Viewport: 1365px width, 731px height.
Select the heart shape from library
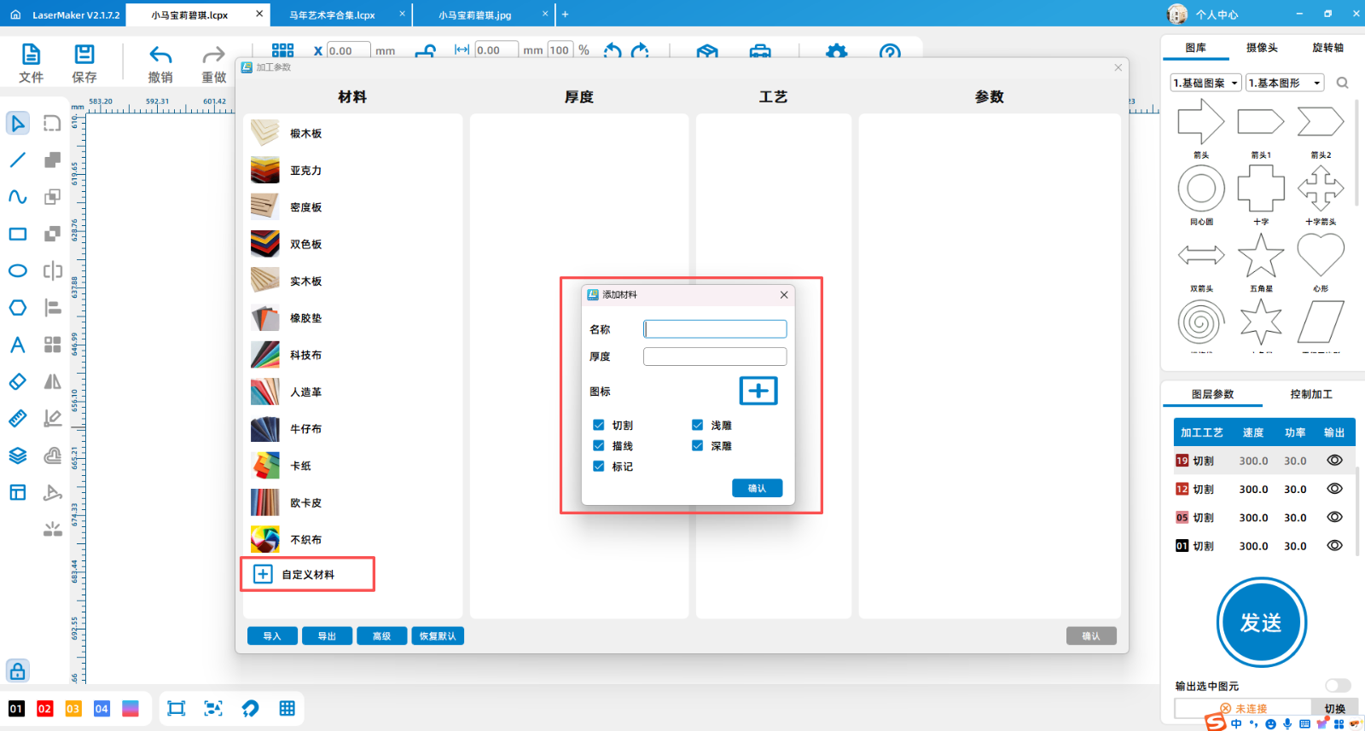point(1320,255)
